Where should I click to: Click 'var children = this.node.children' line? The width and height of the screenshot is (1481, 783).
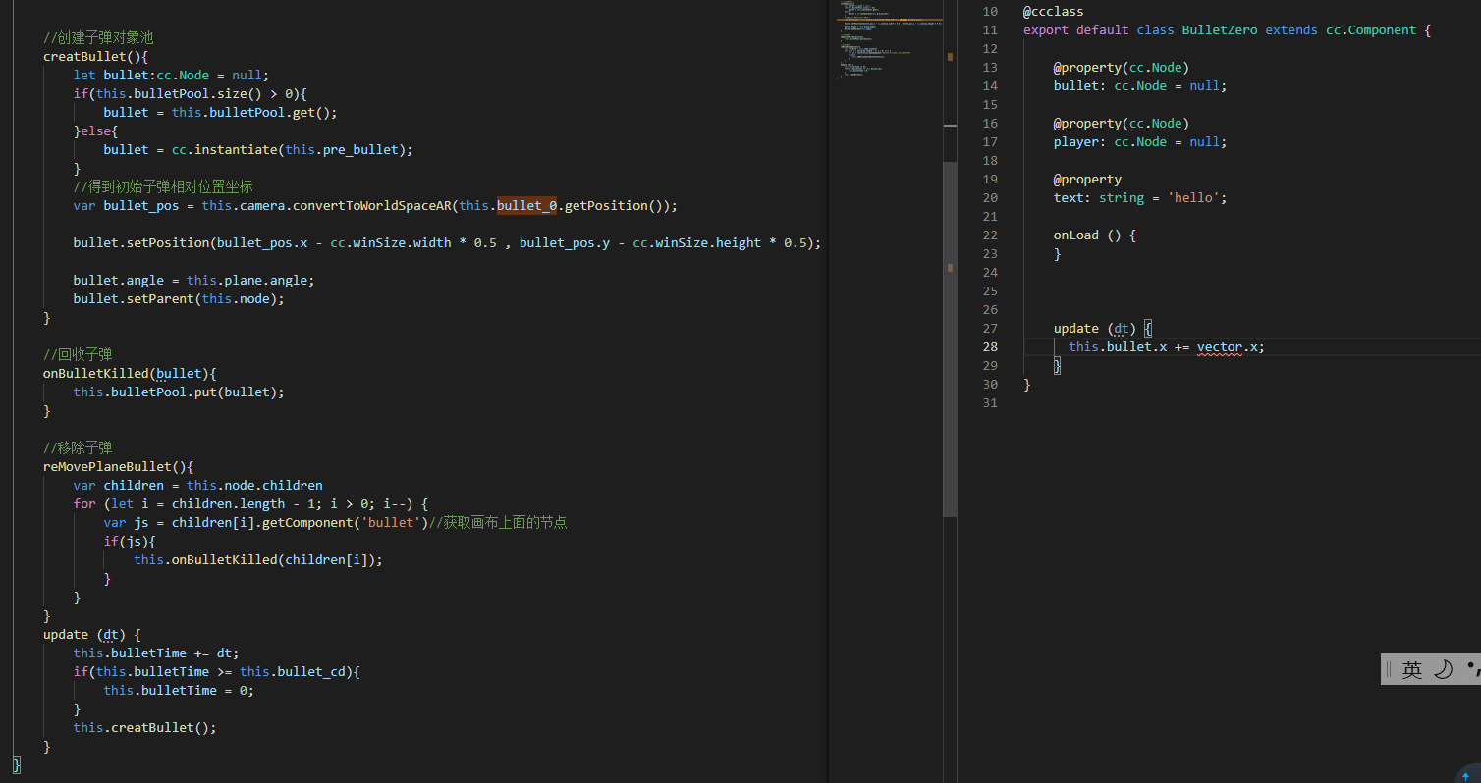pos(197,486)
